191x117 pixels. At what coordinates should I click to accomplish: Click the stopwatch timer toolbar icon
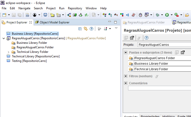click(140, 15)
